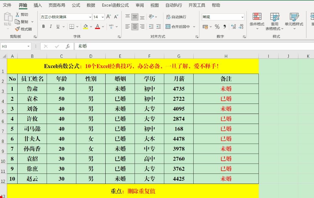This screenshot has width=314, height=198.
Task: Toggle bold formatting
Action: [43, 27]
